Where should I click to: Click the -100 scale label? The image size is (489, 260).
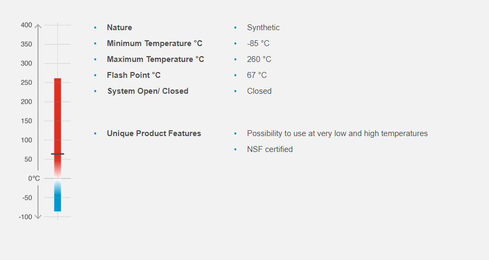click(25, 217)
